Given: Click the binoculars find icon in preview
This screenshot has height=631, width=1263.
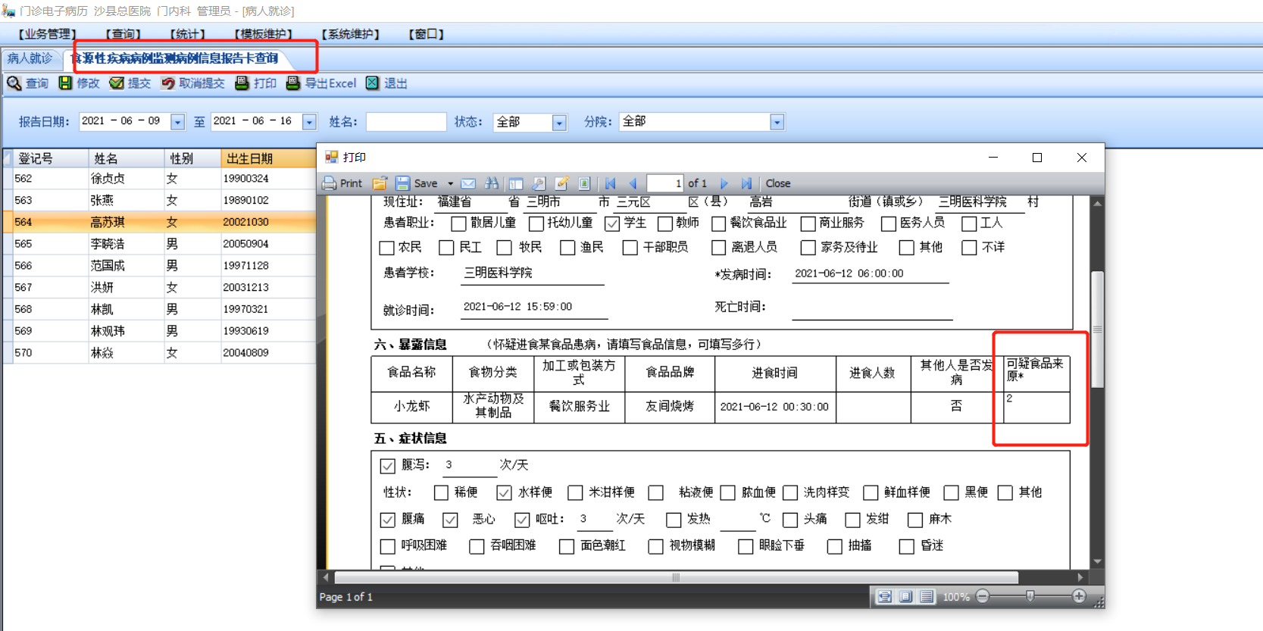Looking at the screenshot, I should pyautogui.click(x=492, y=183).
